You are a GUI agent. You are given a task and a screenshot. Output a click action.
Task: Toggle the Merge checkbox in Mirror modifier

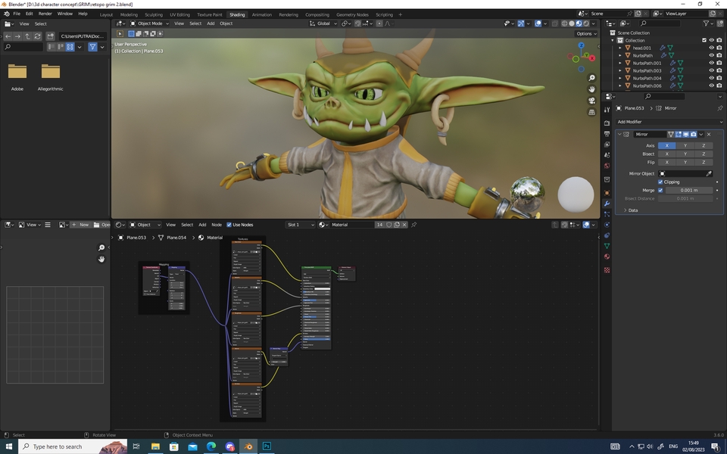click(660, 191)
